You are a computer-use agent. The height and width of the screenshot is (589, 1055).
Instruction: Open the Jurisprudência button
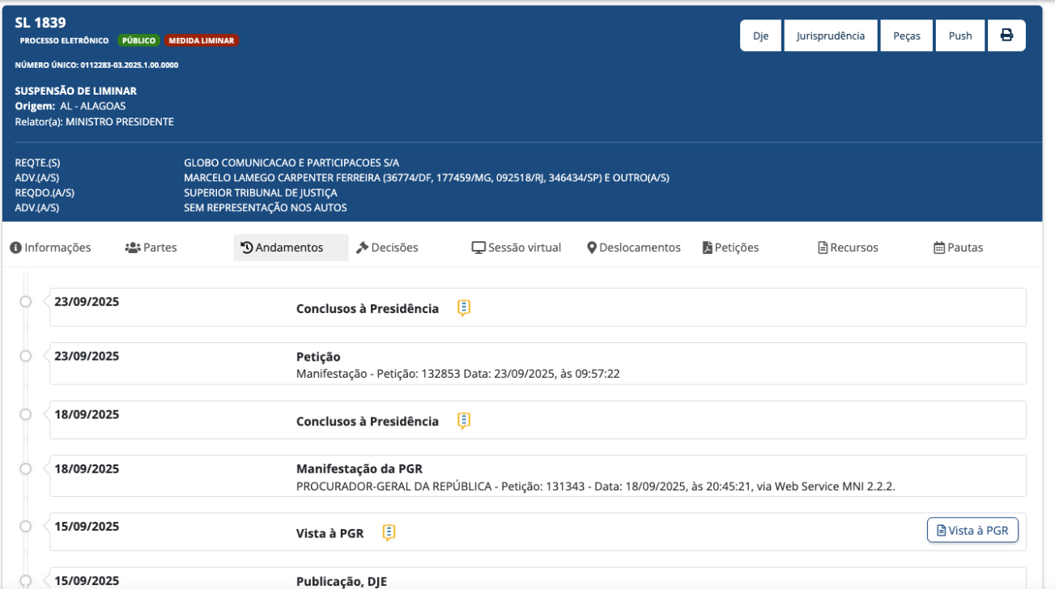[831, 36]
